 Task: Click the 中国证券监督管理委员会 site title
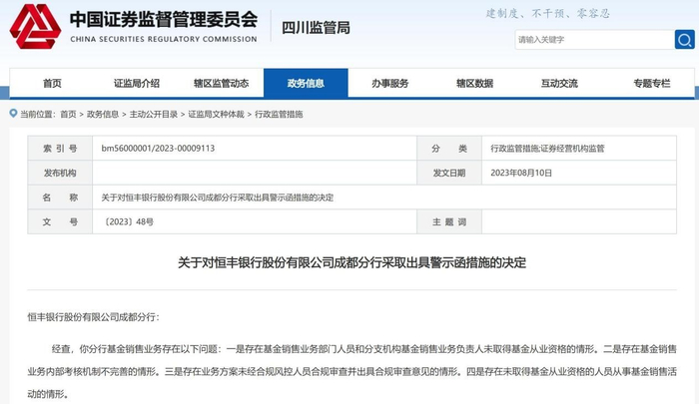(x=164, y=20)
